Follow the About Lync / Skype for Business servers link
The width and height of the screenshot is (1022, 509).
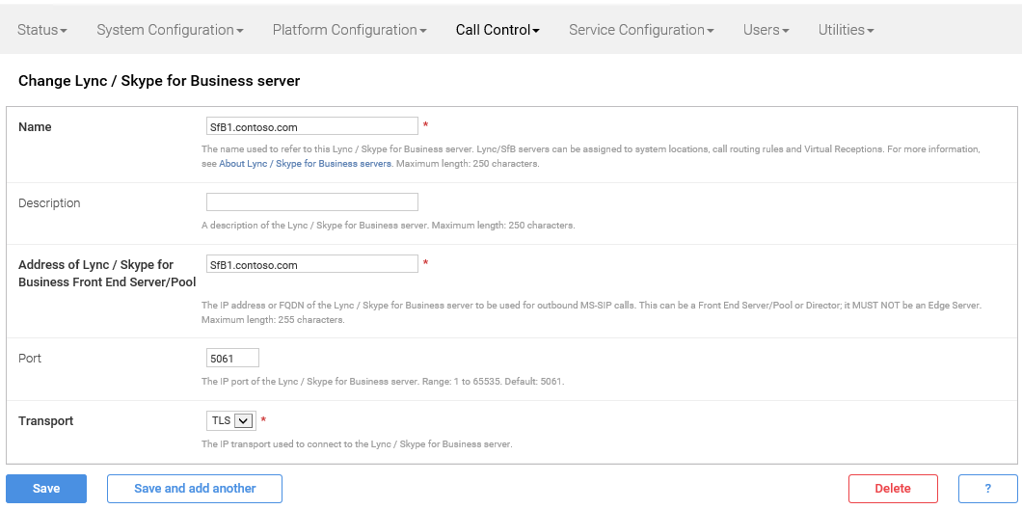[305, 164]
